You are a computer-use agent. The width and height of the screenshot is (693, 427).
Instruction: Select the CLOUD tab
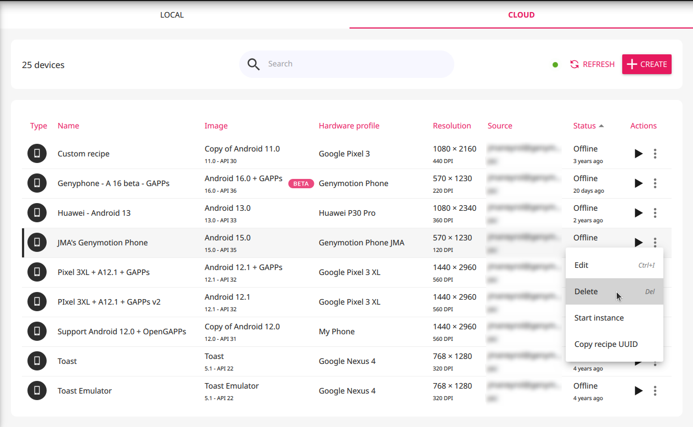521,15
